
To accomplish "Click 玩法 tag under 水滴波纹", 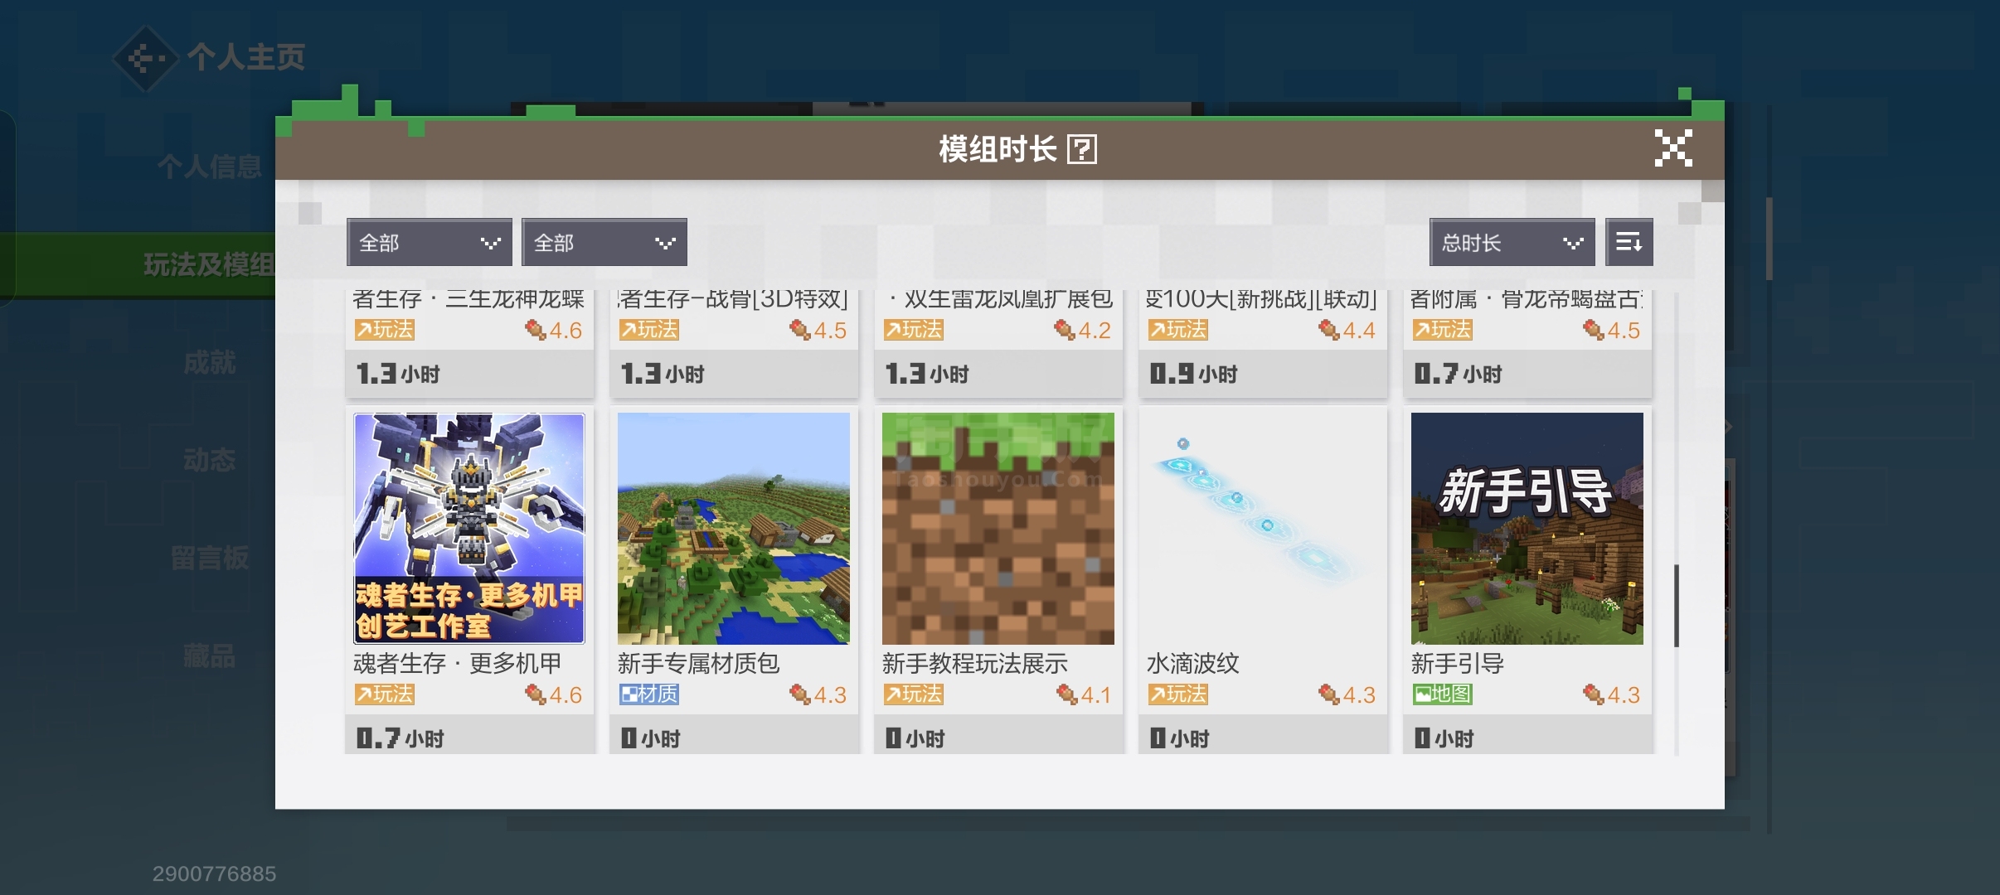I will click(x=1178, y=694).
